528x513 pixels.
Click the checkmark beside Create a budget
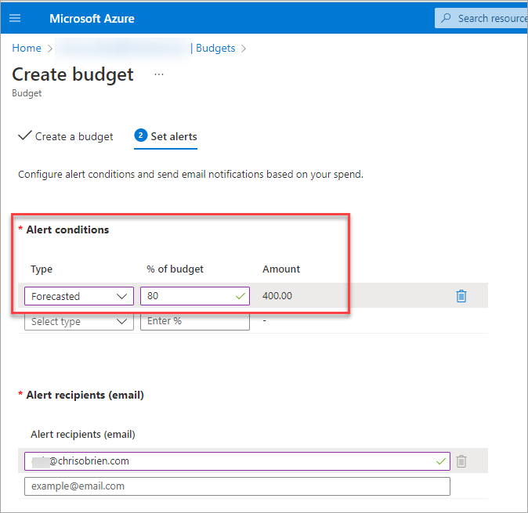[24, 136]
